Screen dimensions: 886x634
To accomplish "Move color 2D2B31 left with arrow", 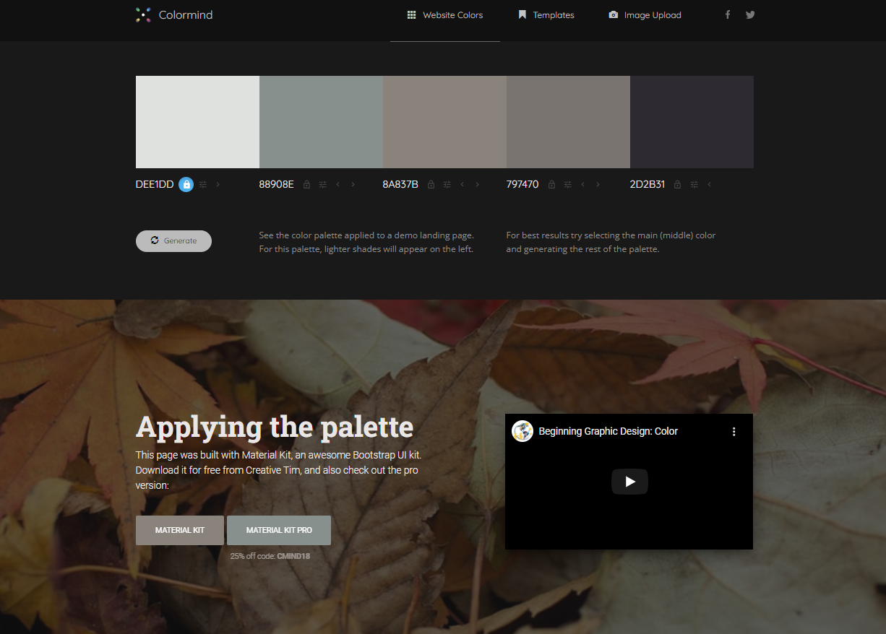I will (709, 184).
